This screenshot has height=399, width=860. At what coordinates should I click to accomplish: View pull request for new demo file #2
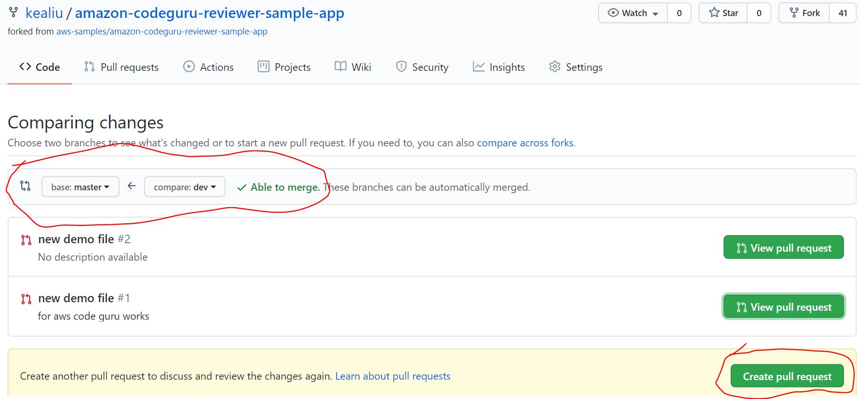784,247
